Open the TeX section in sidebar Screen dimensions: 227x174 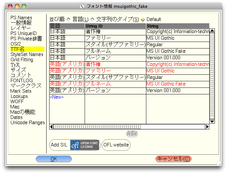coord(15,65)
